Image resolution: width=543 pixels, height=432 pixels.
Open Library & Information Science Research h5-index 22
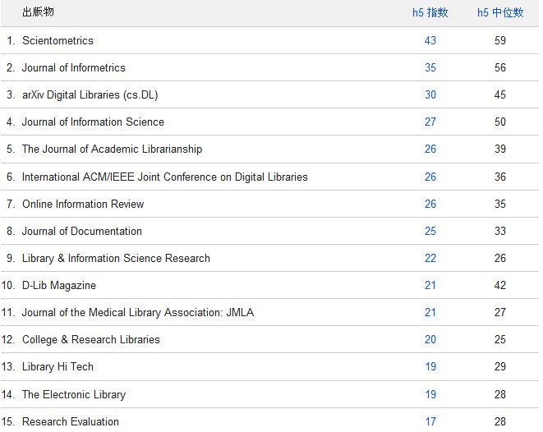(x=430, y=258)
